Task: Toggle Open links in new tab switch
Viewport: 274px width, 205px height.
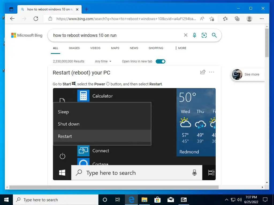Action: tap(161, 61)
